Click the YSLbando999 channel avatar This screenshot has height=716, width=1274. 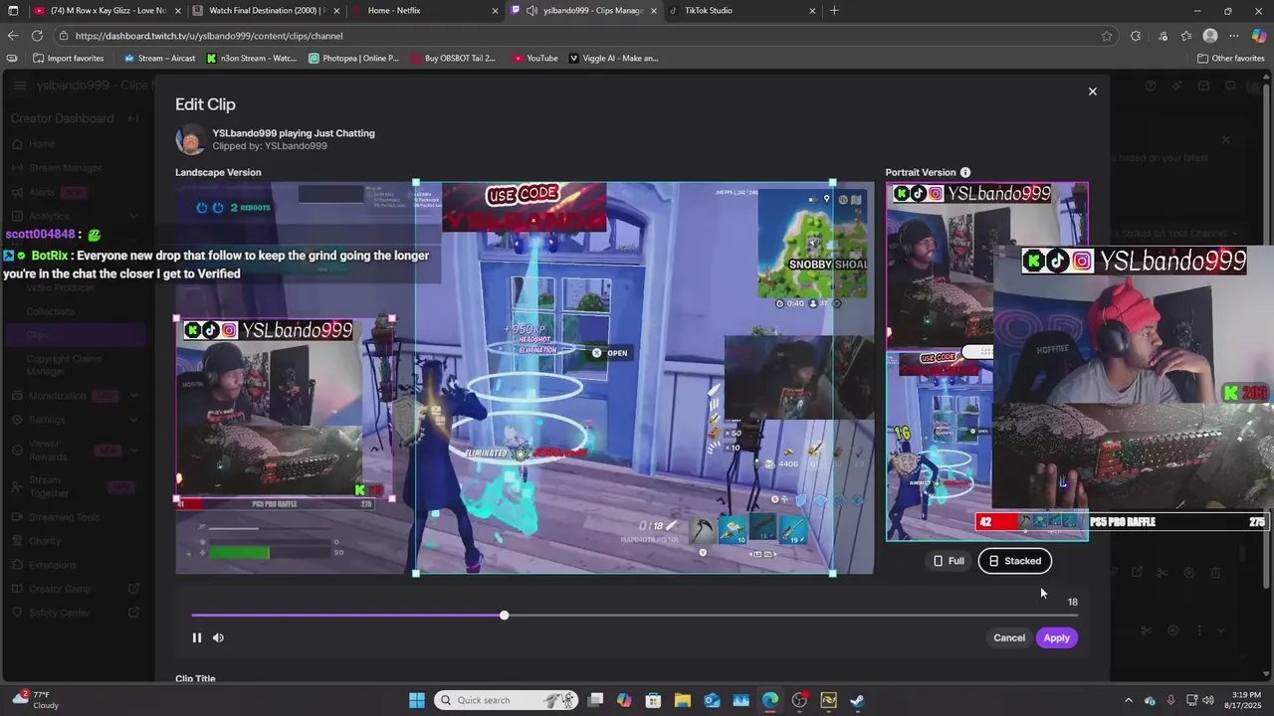(190, 139)
